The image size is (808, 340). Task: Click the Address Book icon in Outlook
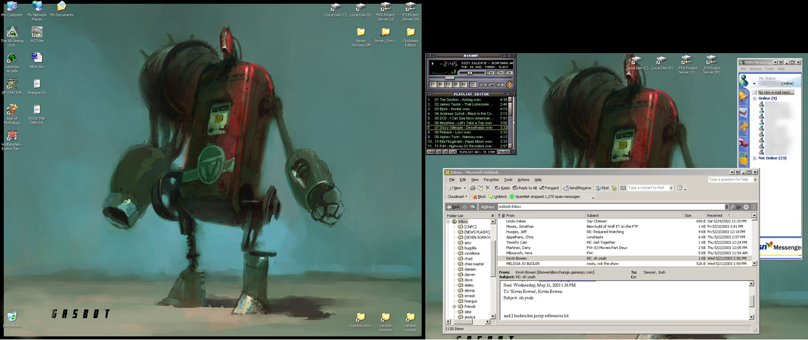623,188
